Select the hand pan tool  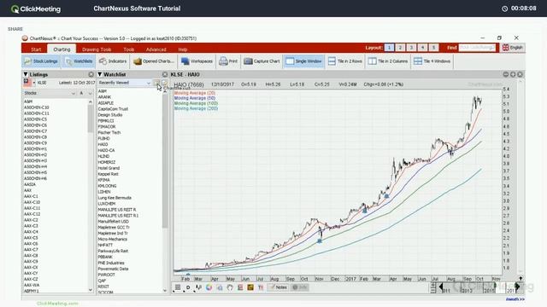coord(230,287)
